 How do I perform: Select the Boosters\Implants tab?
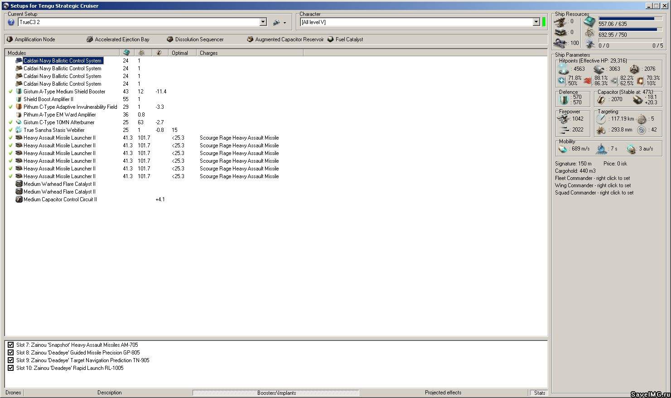pyautogui.click(x=276, y=393)
